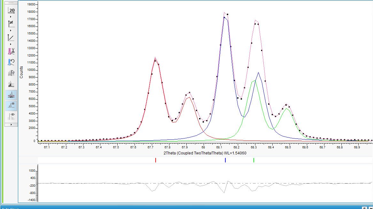373x209 pixels.
Task: Select the green peak marker tick
Action: 254,160
